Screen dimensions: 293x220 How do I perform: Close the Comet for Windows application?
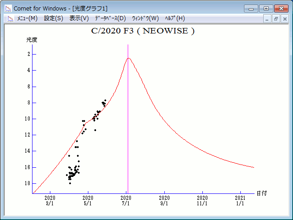pyautogui.click(x=281, y=8)
